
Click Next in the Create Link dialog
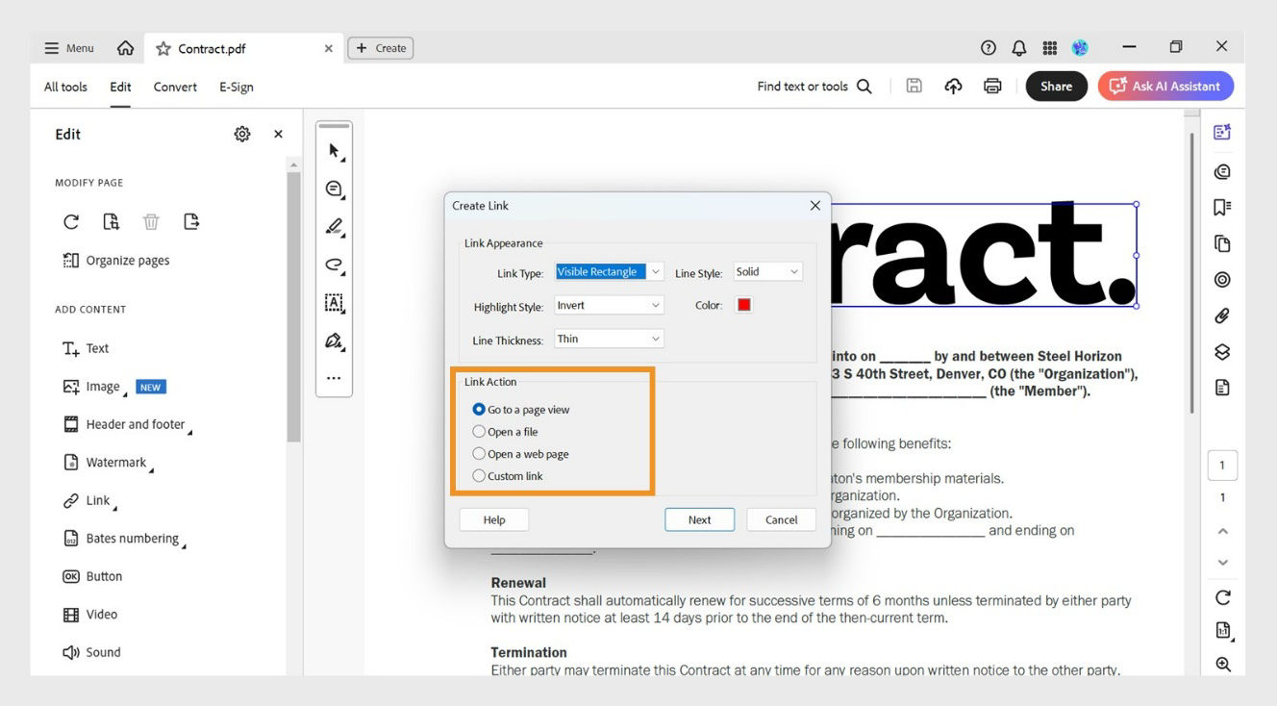point(699,519)
